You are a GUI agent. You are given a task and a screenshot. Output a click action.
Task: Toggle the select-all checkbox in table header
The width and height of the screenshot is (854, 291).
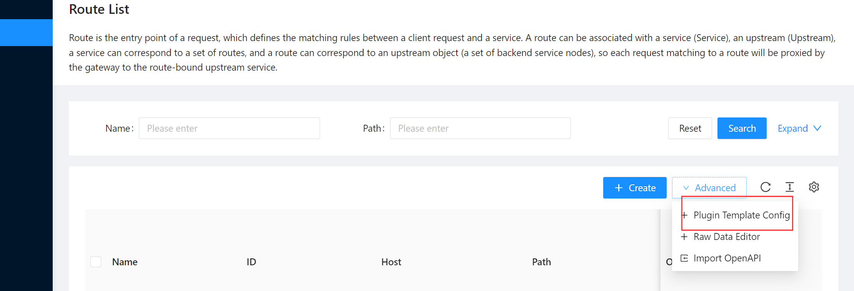coord(96,261)
